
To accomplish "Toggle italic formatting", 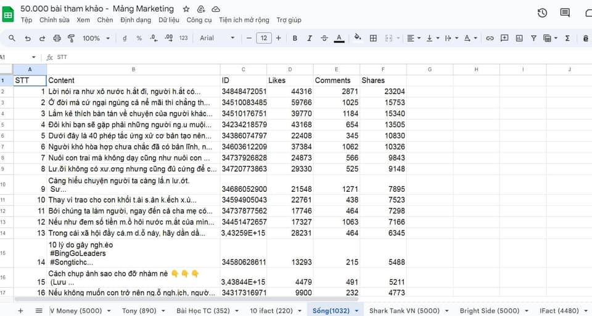I will click(310, 38).
